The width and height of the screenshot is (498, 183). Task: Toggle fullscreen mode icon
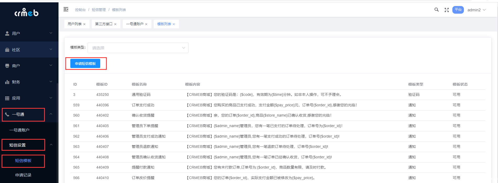[447, 10]
